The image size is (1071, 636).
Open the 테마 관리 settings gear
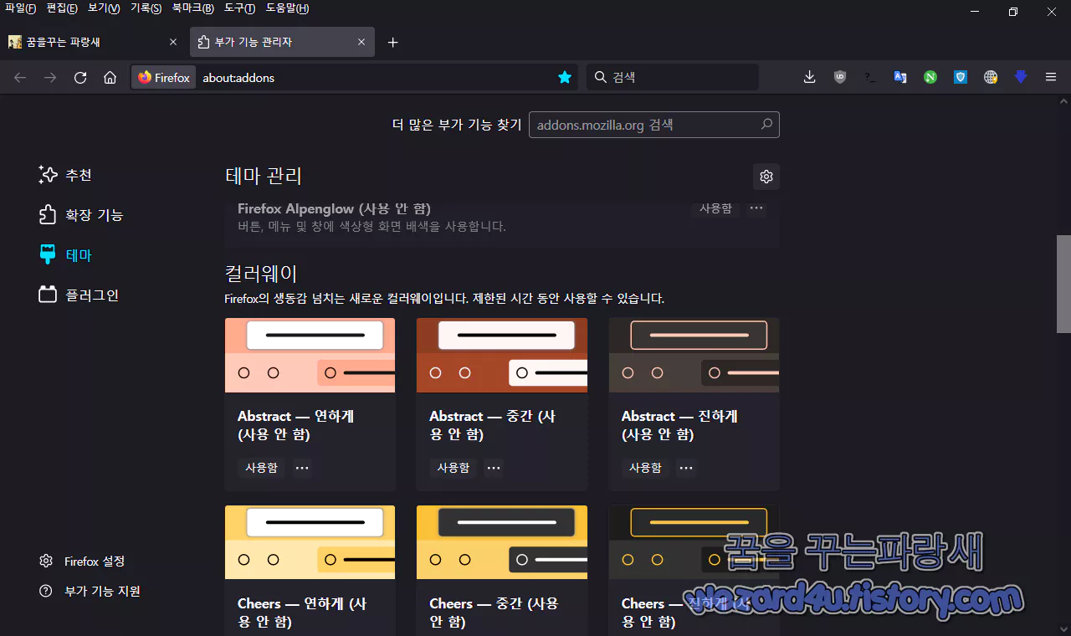pos(766,177)
